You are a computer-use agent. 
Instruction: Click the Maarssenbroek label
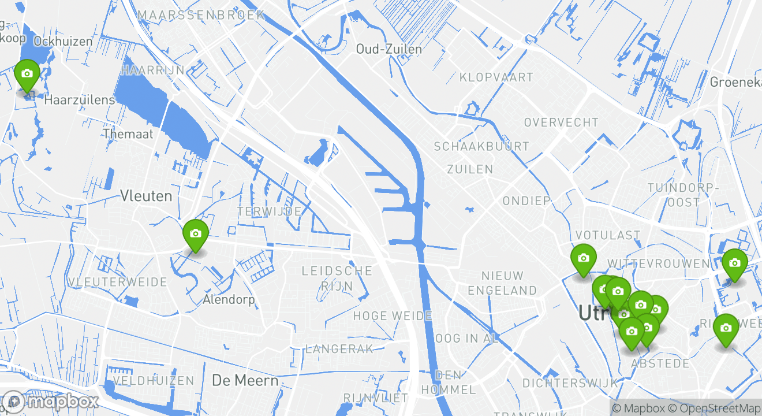[201, 15]
